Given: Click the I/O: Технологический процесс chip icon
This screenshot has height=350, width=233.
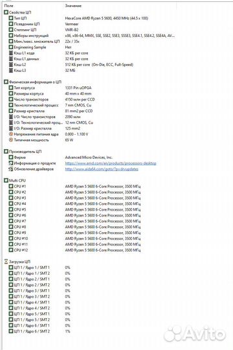Looking at the screenshot, I should [11, 122].
